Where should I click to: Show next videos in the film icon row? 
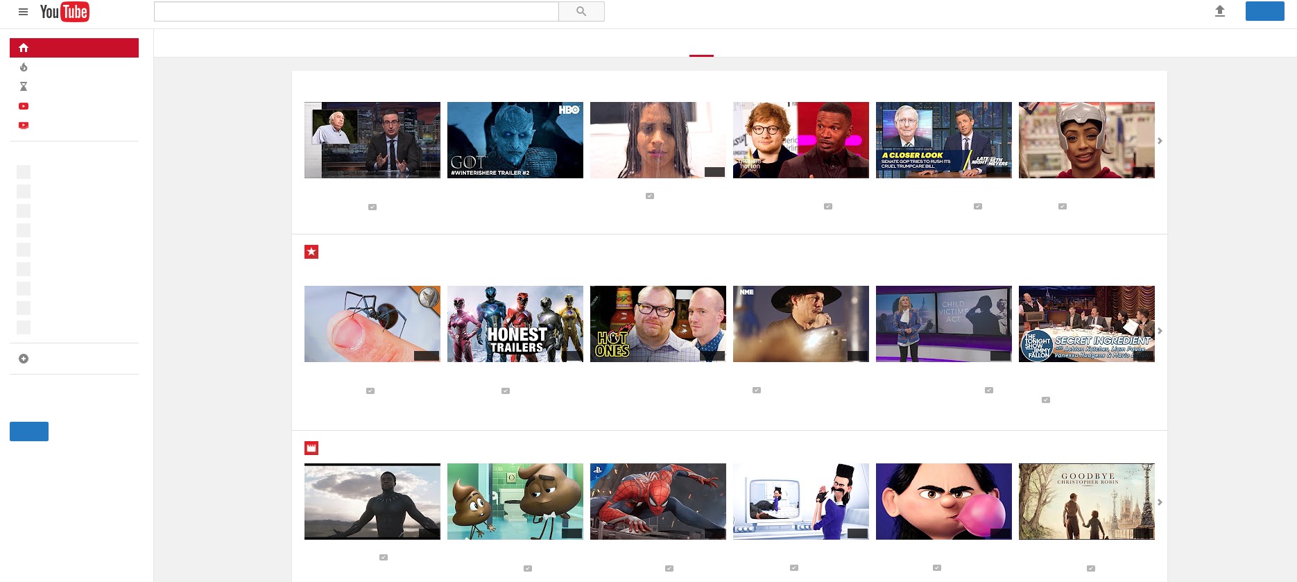(x=1160, y=502)
